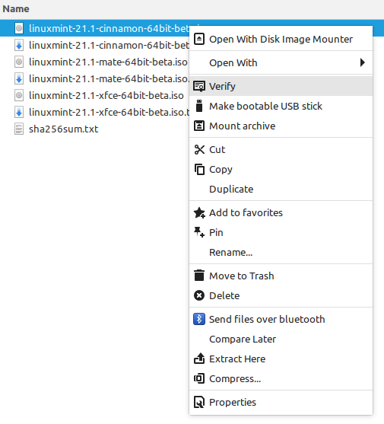Choose Duplicate in the context menu
This screenshot has height=424, width=384.
pos(281,189)
